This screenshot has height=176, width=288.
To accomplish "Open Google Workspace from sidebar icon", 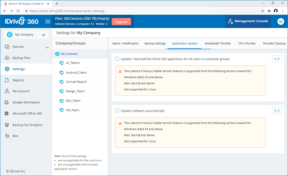I will [x=7, y=102].
